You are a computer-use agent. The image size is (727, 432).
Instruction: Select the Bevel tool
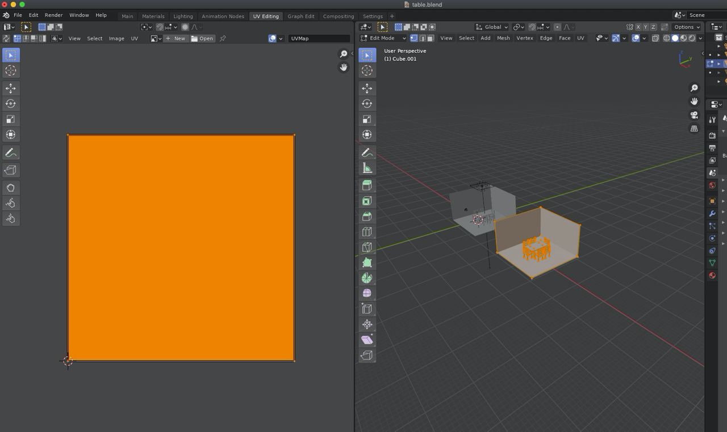pyautogui.click(x=367, y=216)
